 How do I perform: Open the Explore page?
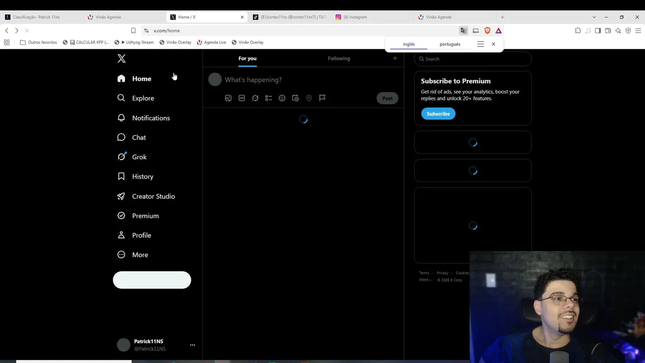point(136,98)
